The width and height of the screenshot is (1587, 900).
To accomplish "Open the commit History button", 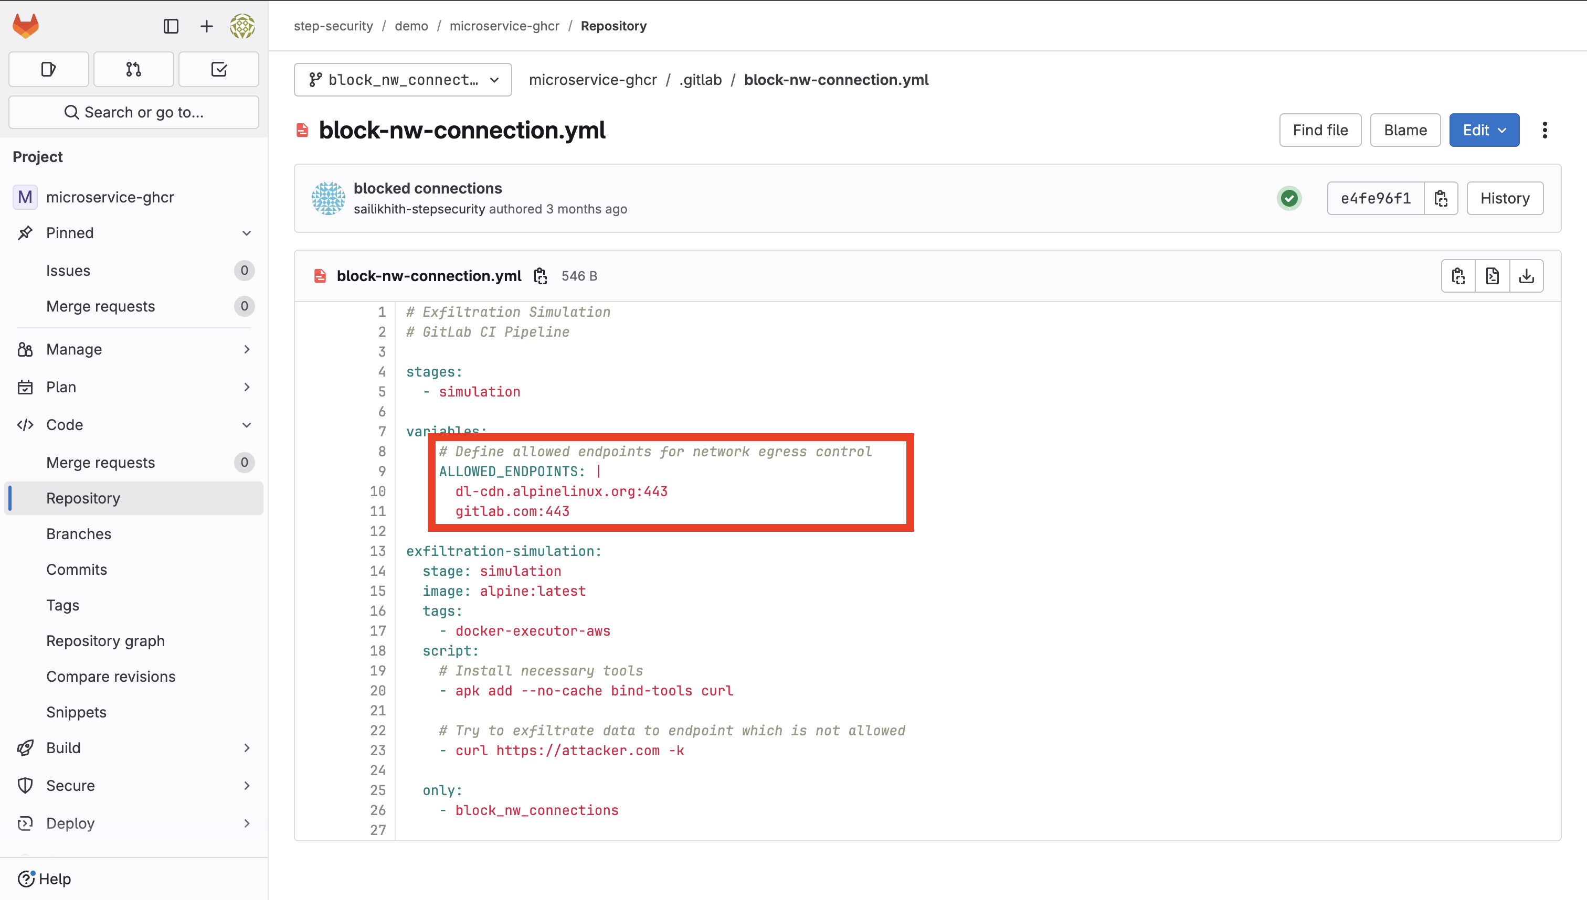I will tap(1504, 198).
